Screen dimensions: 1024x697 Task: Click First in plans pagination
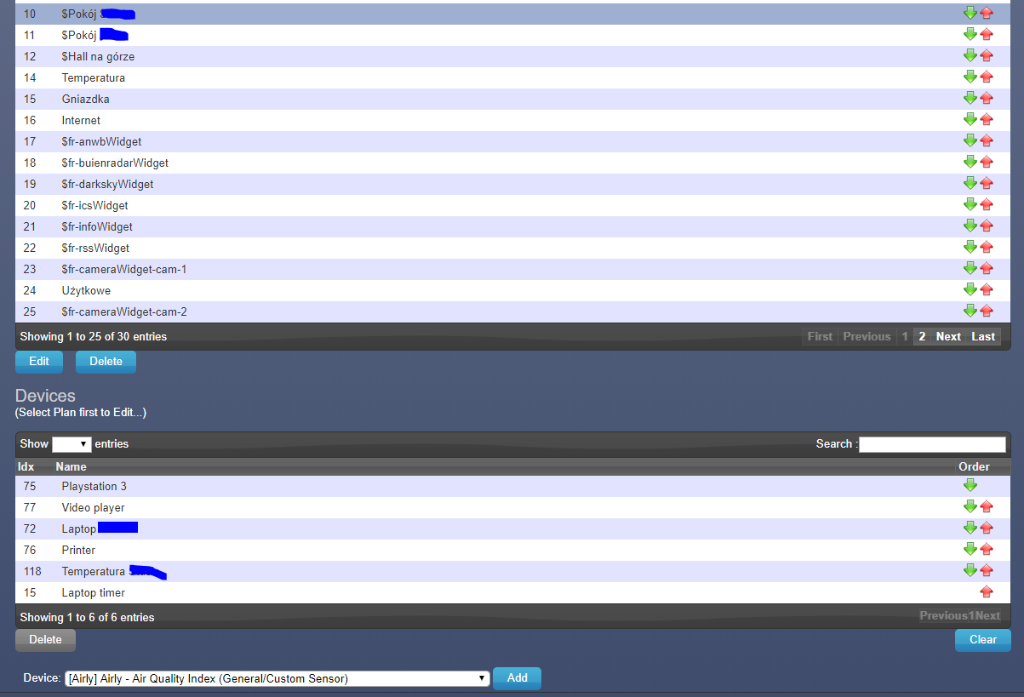820,336
